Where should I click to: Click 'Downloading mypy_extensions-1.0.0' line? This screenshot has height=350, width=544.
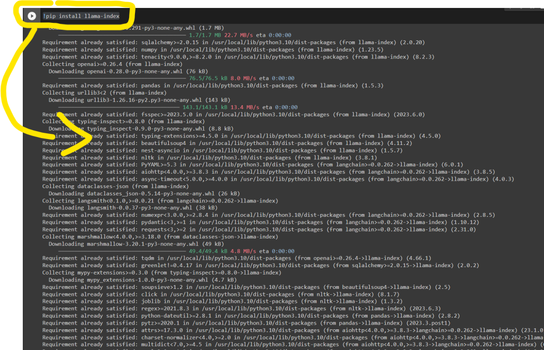coord(142,280)
